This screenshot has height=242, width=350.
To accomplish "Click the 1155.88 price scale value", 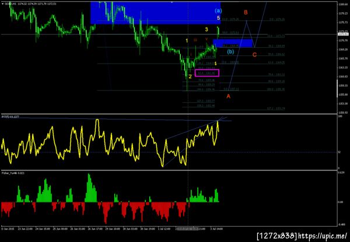I will (342, 94).
